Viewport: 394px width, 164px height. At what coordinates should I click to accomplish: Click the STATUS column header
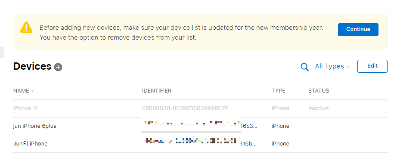(319, 91)
